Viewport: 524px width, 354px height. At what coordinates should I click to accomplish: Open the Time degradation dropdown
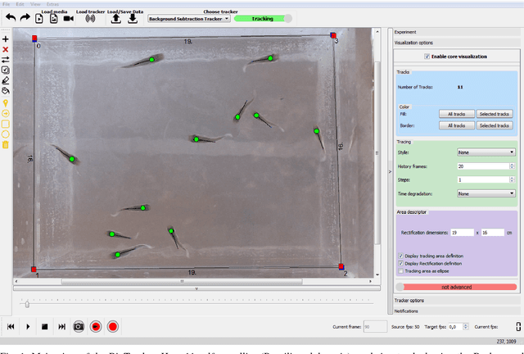pos(486,193)
